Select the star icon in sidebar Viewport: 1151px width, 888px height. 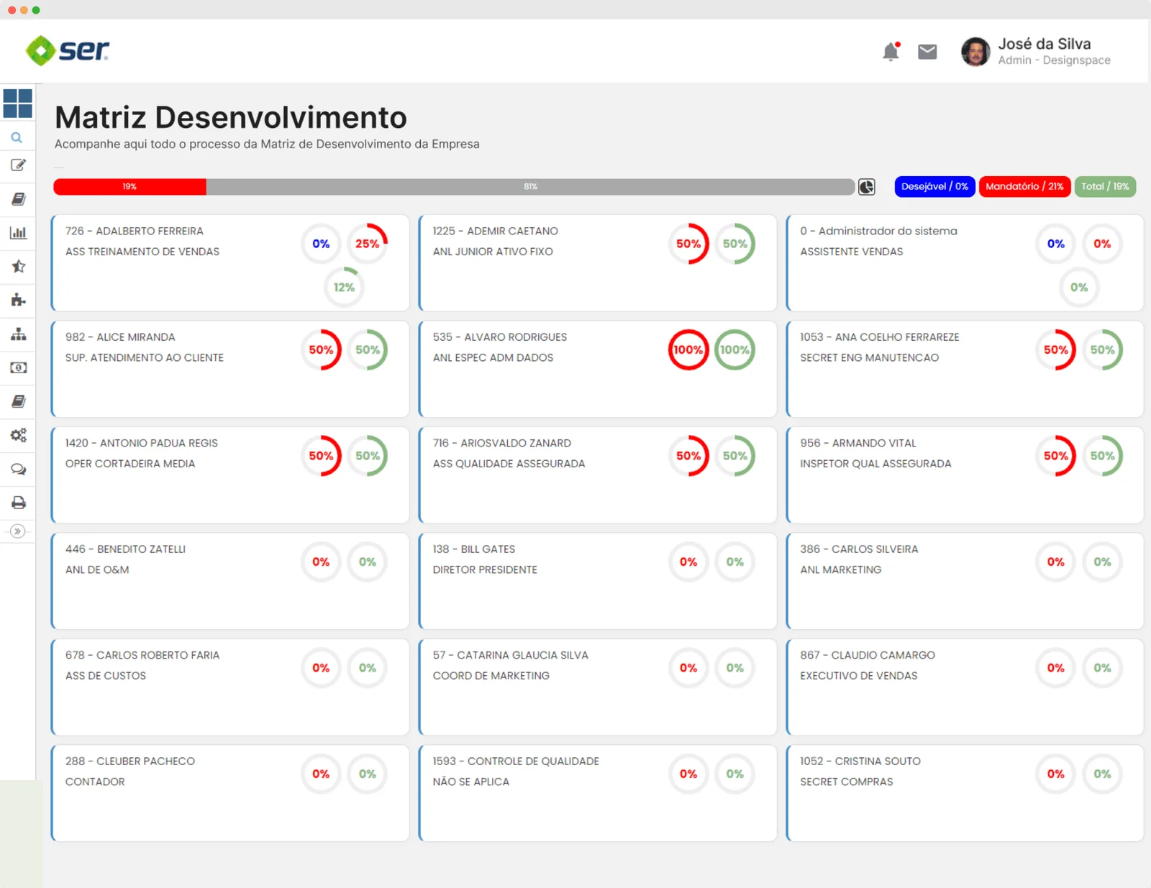[x=18, y=266]
